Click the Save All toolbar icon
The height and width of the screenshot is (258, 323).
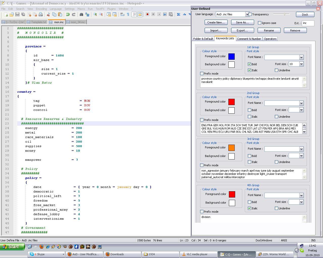pyautogui.click(x=23, y=15)
